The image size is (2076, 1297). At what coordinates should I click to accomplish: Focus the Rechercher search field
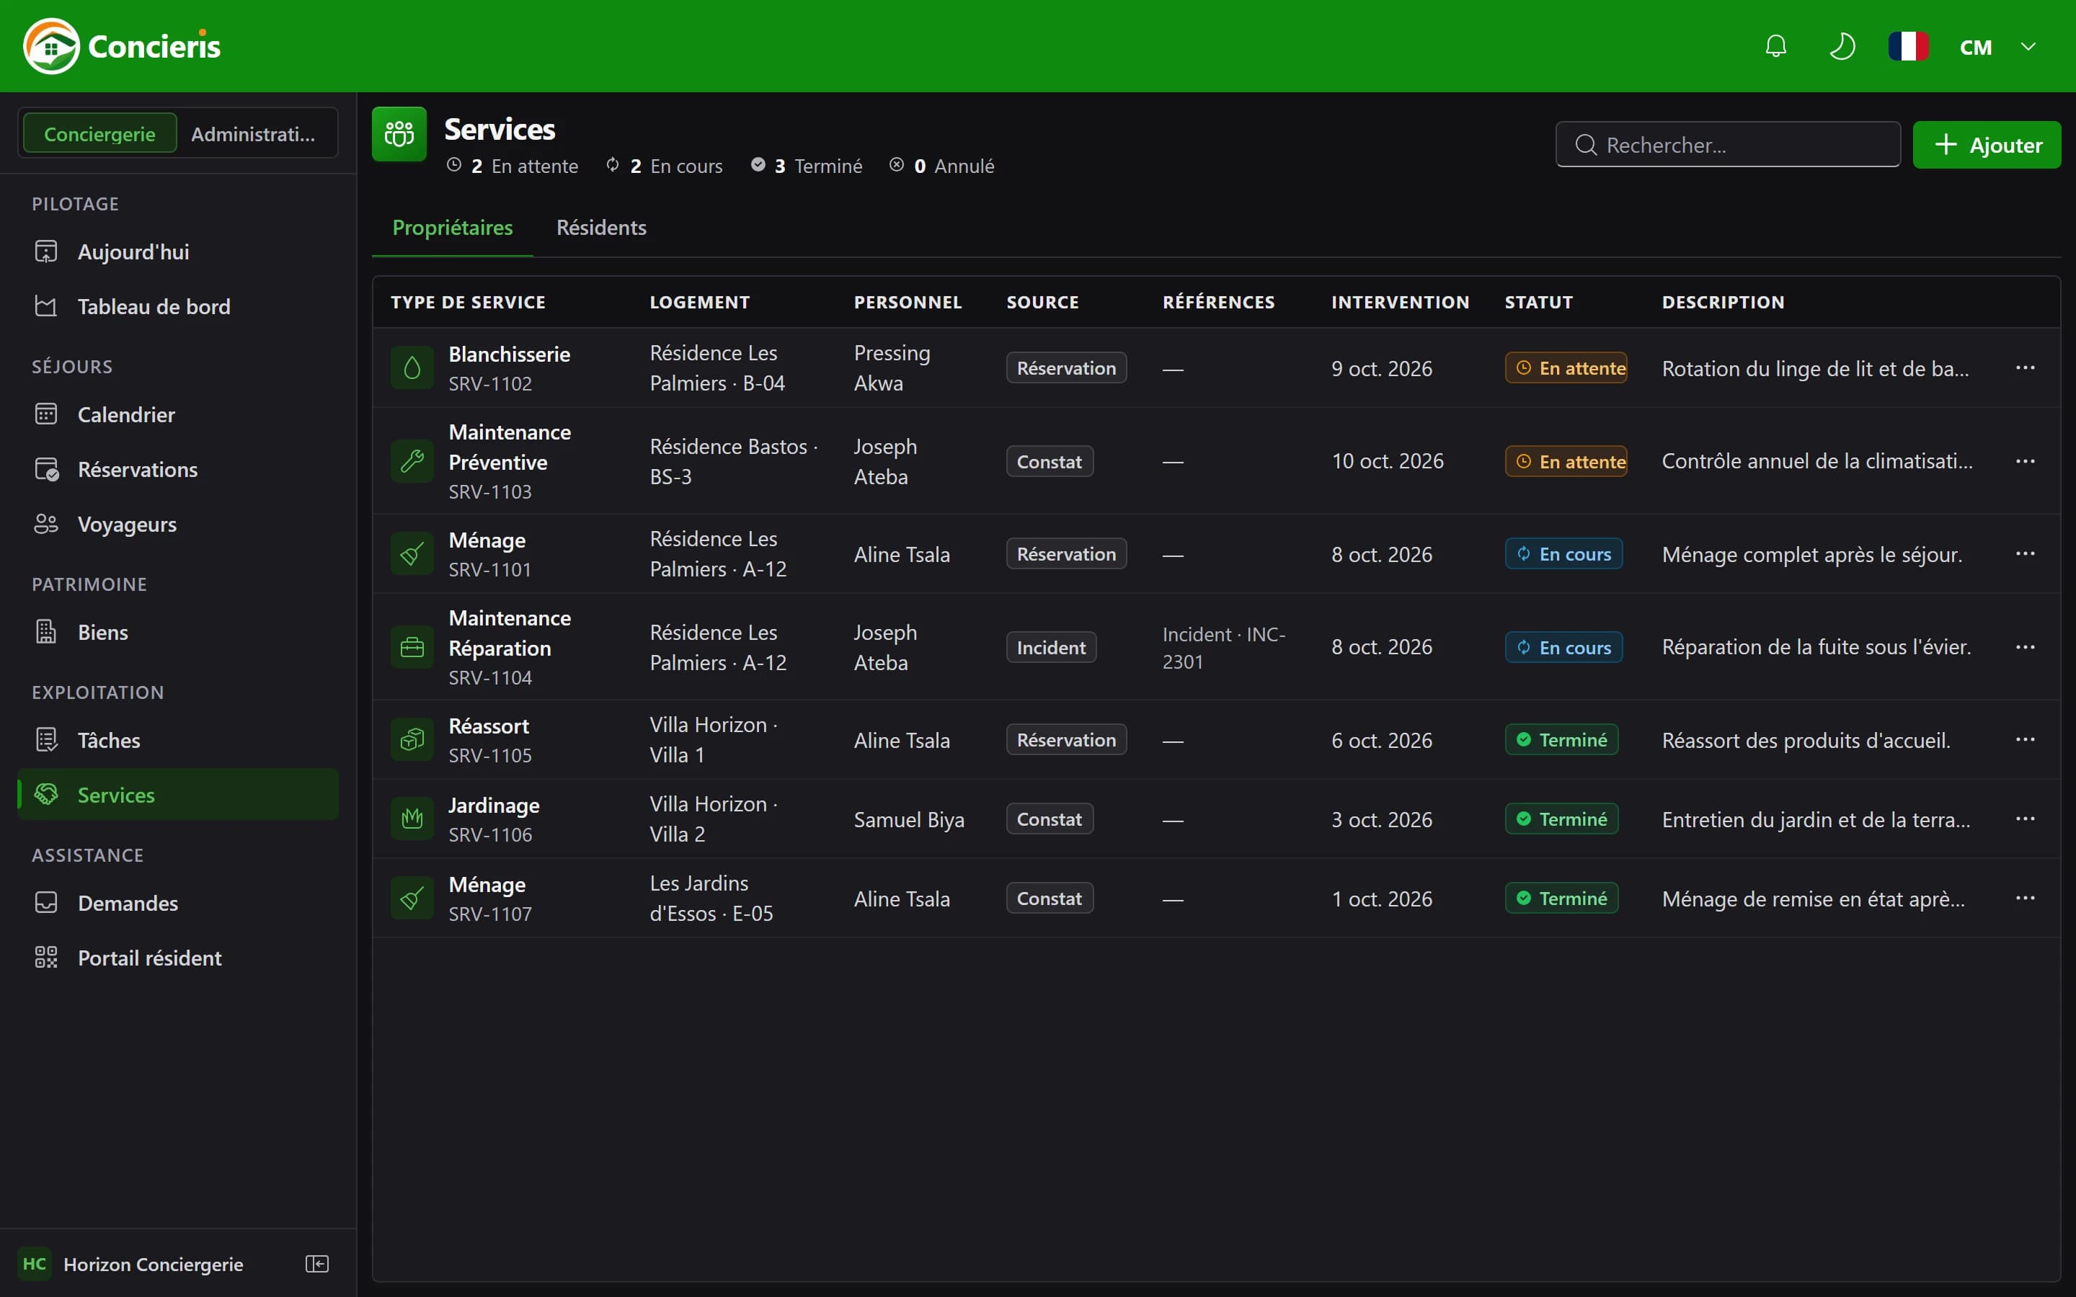coord(1728,144)
